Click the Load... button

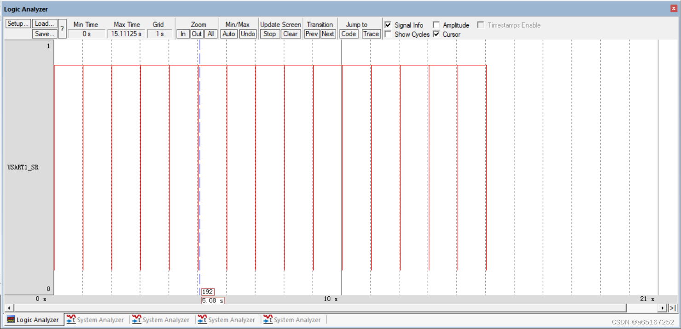coord(45,24)
